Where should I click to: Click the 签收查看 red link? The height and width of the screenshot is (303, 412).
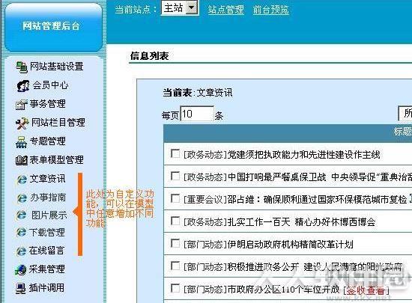click(x=366, y=290)
